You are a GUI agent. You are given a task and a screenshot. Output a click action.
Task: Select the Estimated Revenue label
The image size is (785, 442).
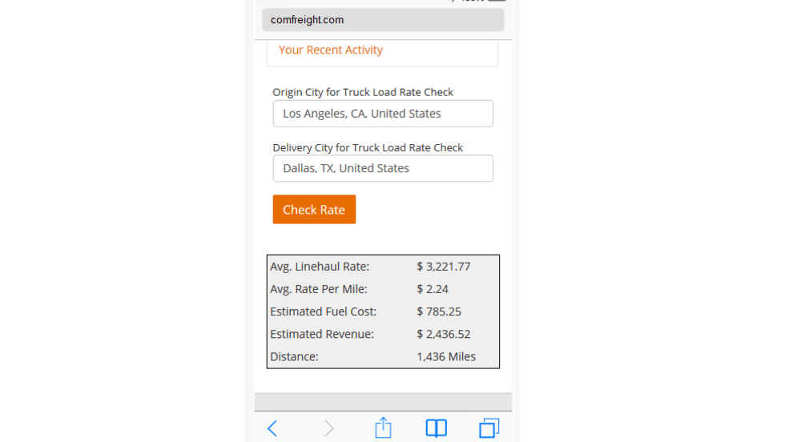pos(321,334)
